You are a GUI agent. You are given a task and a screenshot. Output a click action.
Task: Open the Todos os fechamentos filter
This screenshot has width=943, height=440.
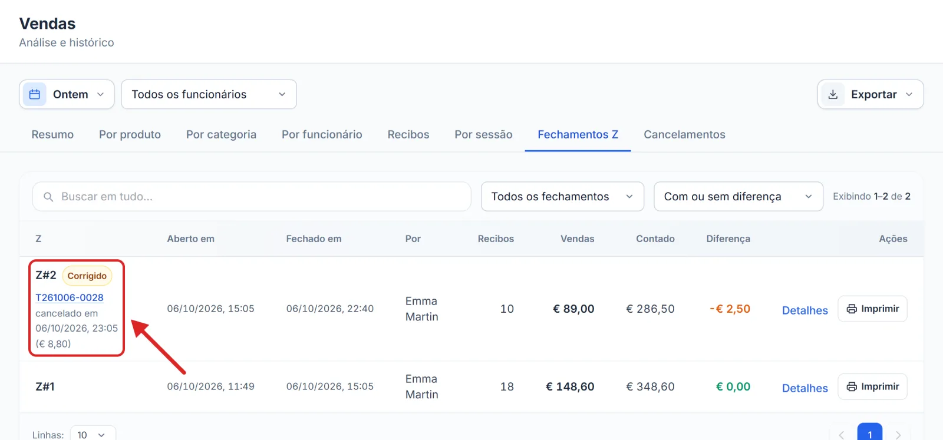coord(562,197)
